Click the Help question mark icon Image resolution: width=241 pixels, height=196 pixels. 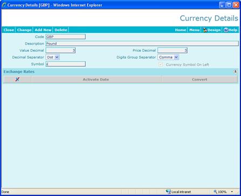[x=226, y=30]
